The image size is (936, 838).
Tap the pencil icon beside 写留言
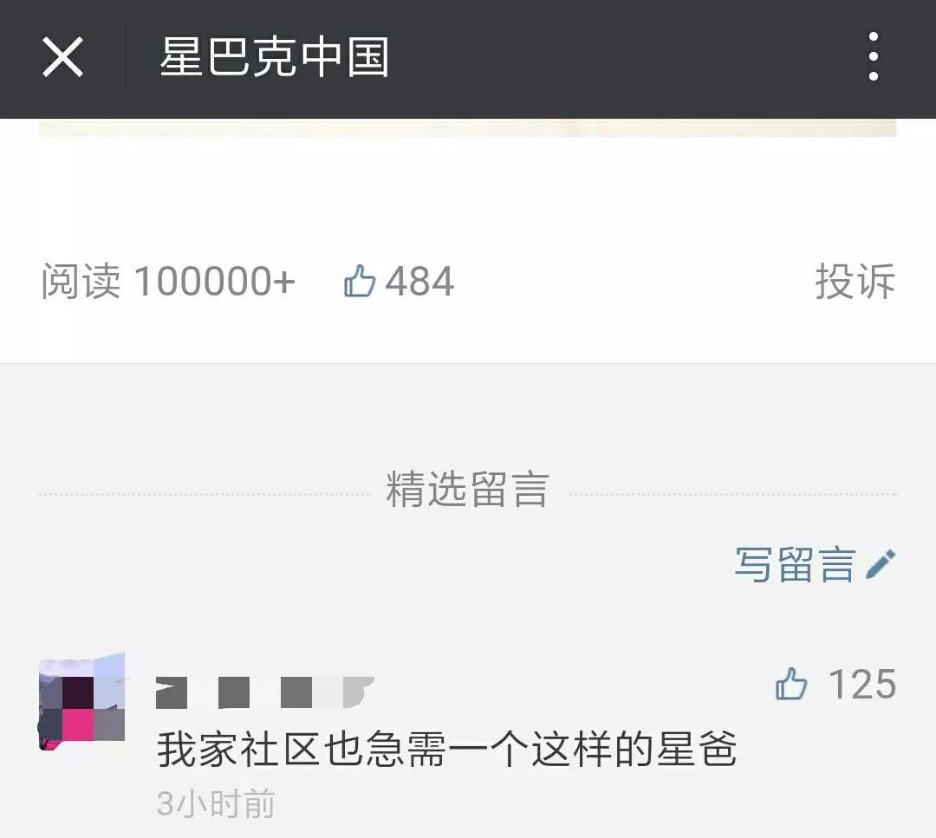coord(881,564)
